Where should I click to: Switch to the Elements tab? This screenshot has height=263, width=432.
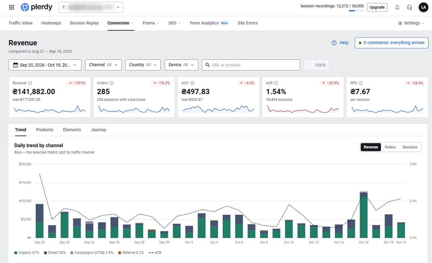pos(72,130)
